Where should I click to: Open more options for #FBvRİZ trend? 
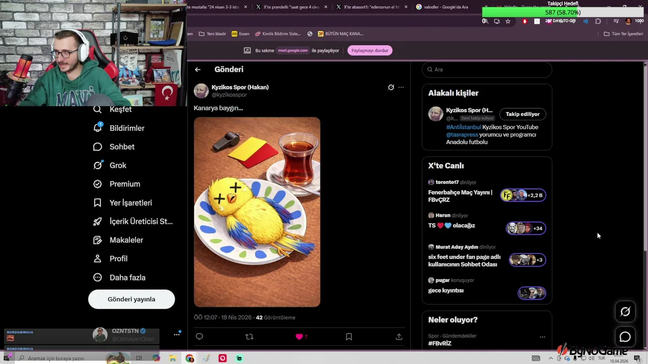coord(542,337)
